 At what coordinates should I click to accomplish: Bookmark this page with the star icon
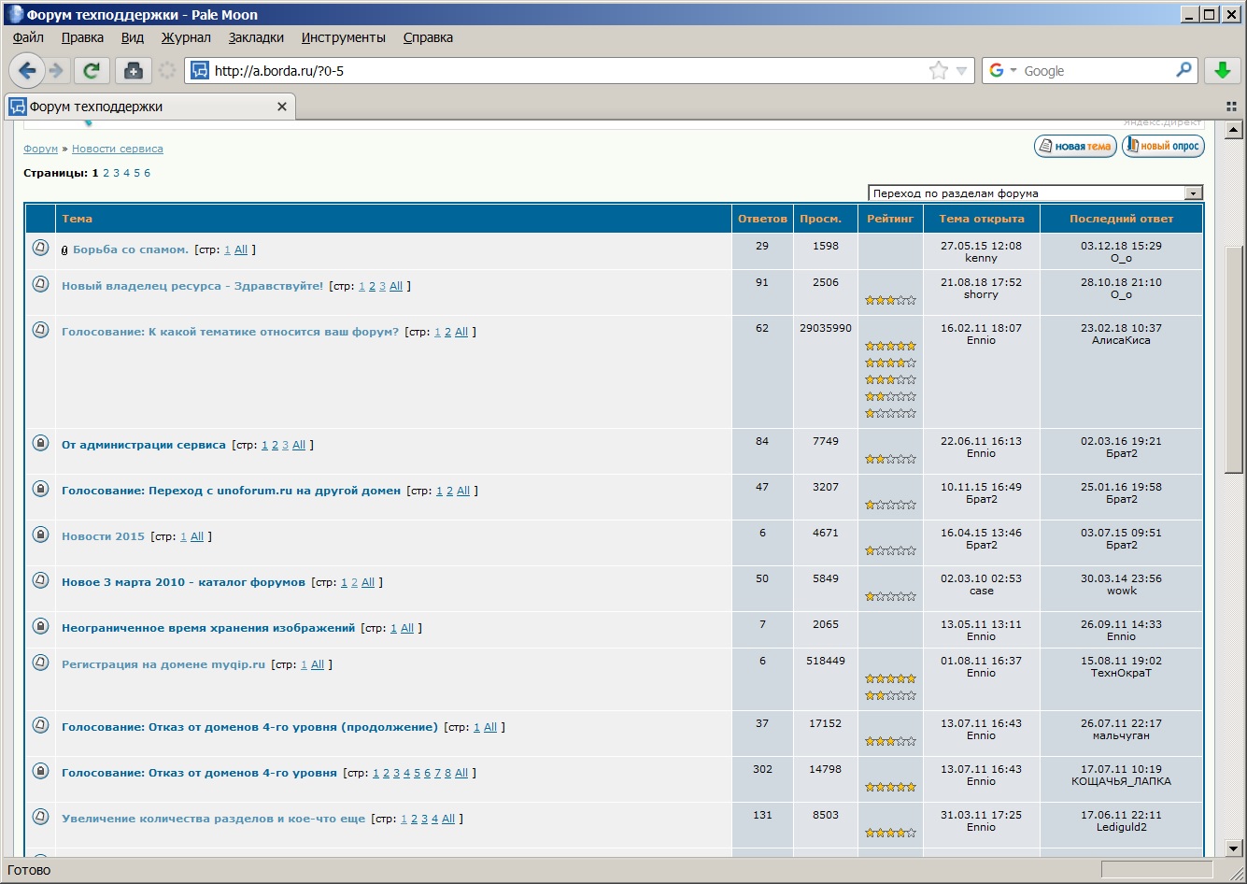click(938, 71)
